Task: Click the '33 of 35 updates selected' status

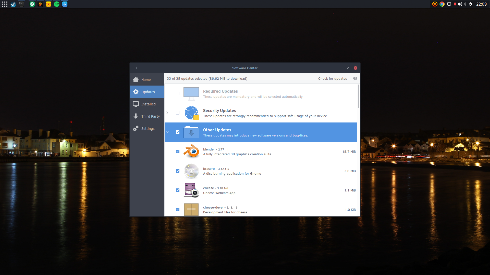Action: click(x=187, y=78)
